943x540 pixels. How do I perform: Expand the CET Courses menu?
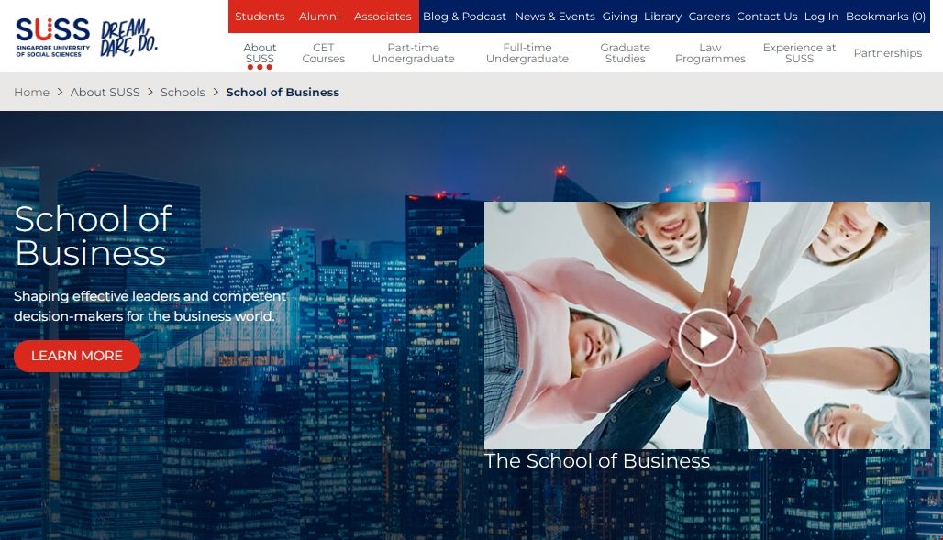324,53
